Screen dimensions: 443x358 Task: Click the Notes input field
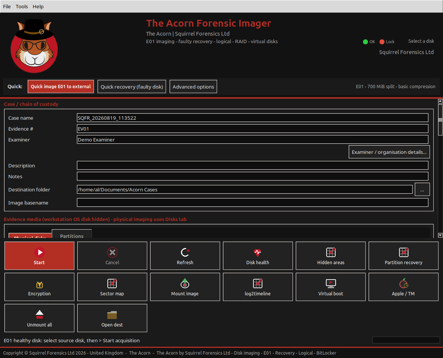point(253,176)
